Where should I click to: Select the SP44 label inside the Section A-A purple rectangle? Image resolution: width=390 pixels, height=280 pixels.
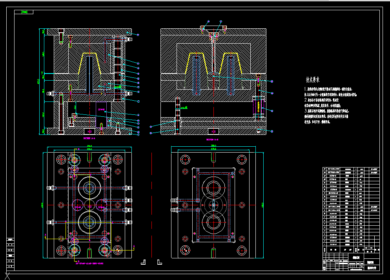coord(101,109)
